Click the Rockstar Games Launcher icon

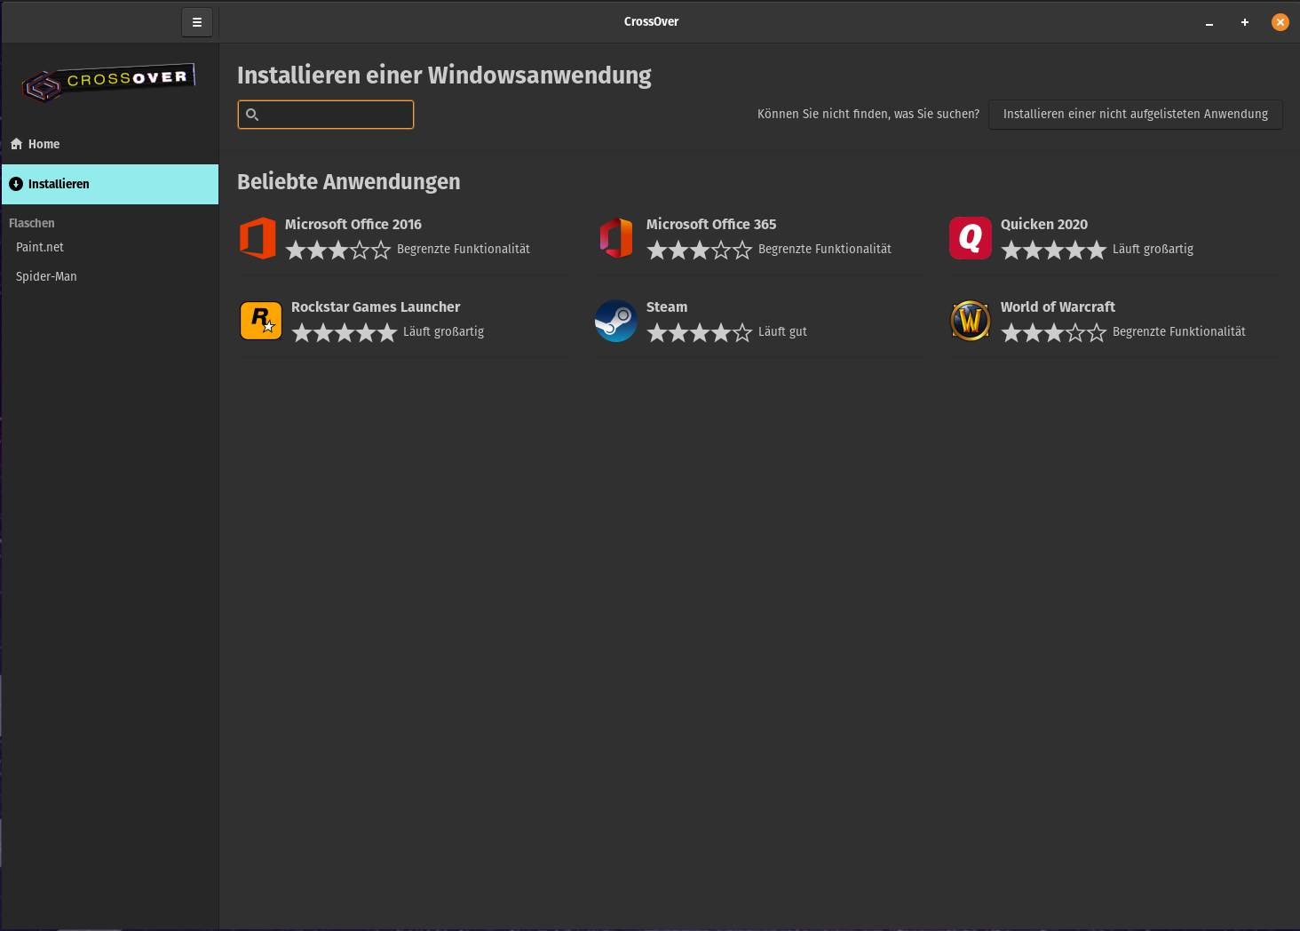tap(261, 321)
